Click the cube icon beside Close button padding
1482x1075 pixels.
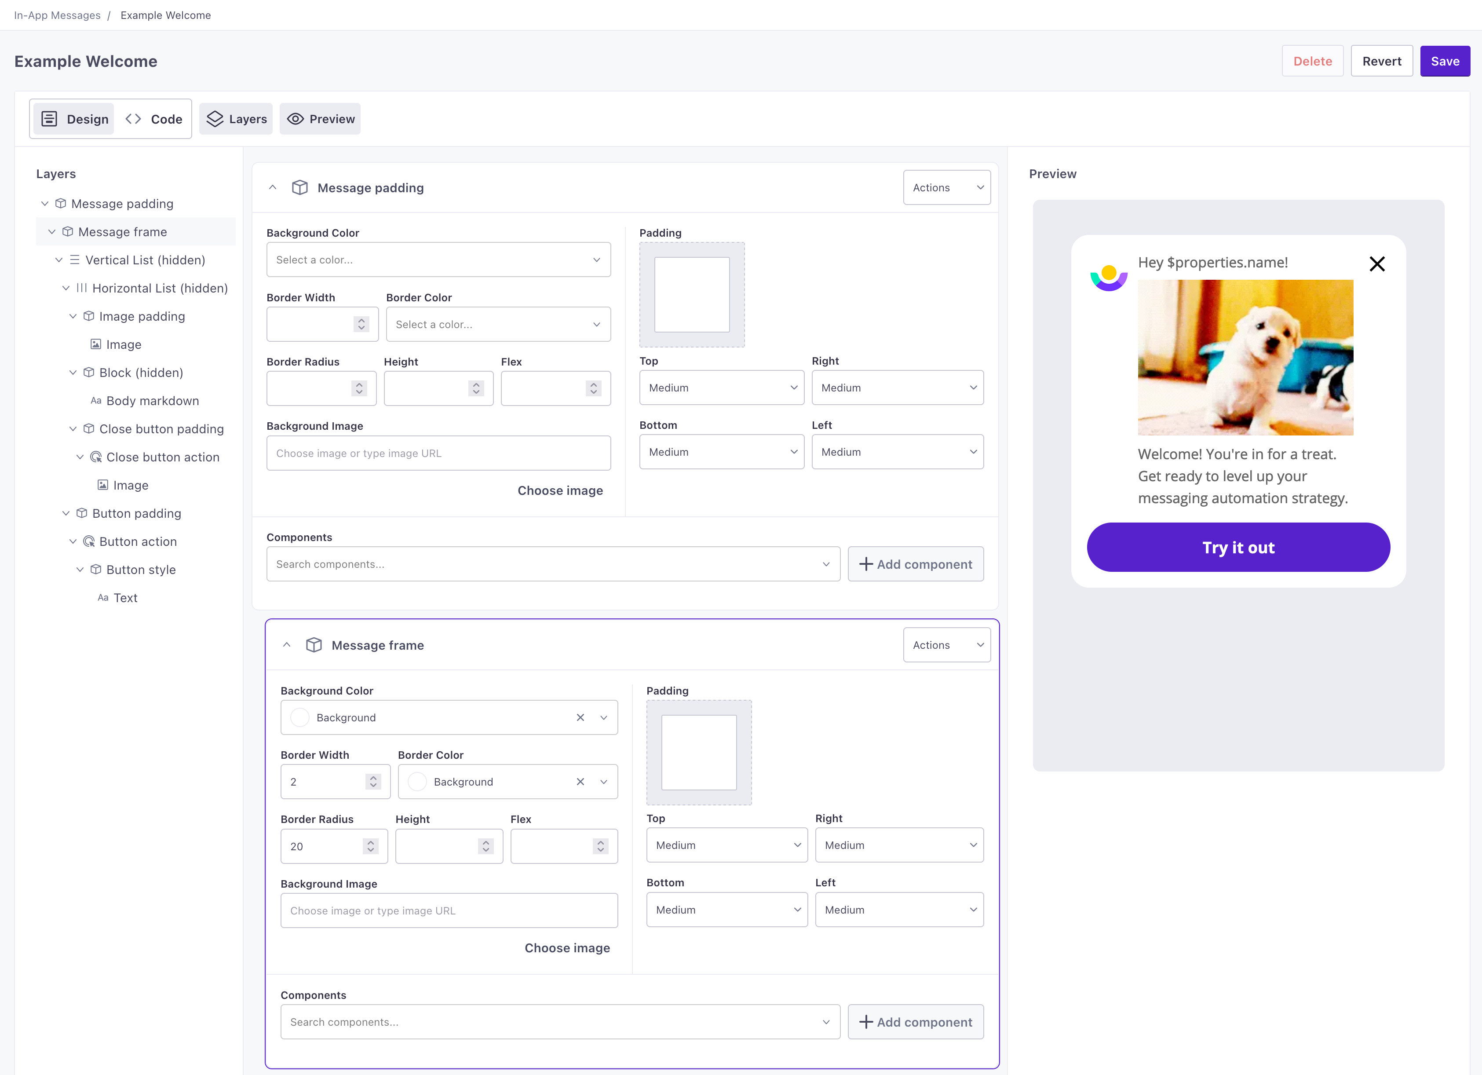[89, 429]
